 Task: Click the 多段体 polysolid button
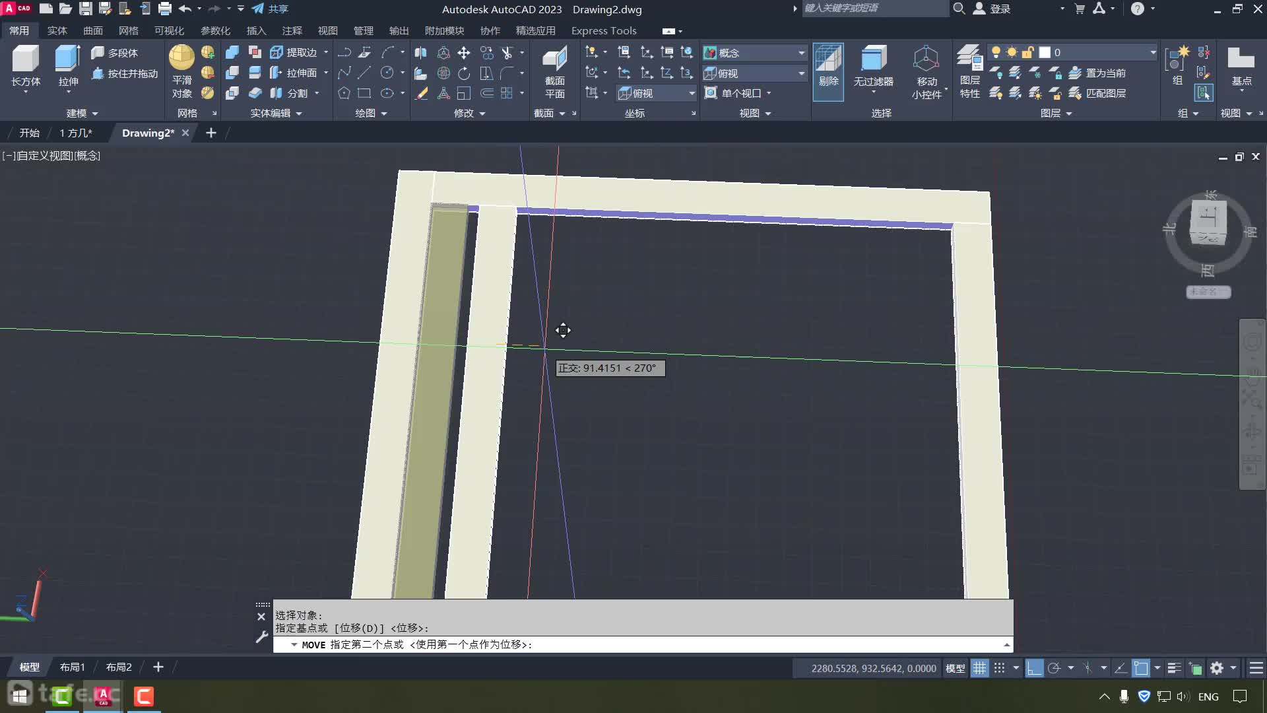point(115,52)
